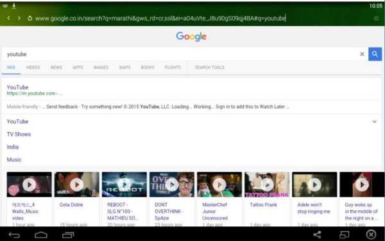Expand the YouTube sitelinks chevron
The height and width of the screenshot is (241, 385).
coord(375,122)
